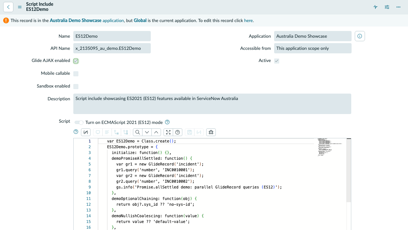Click 'demoNullishCoalescing: function(value) {' line
Screen dimensions: 408x230
tap(158, 216)
